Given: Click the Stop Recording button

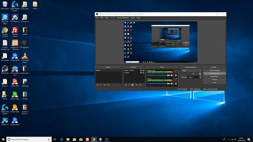Looking at the screenshot, I should [x=214, y=74].
